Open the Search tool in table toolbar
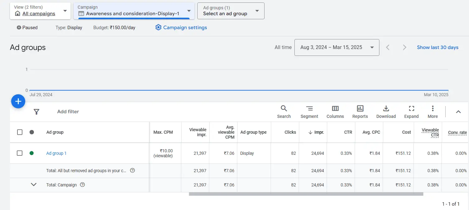 [284, 112]
